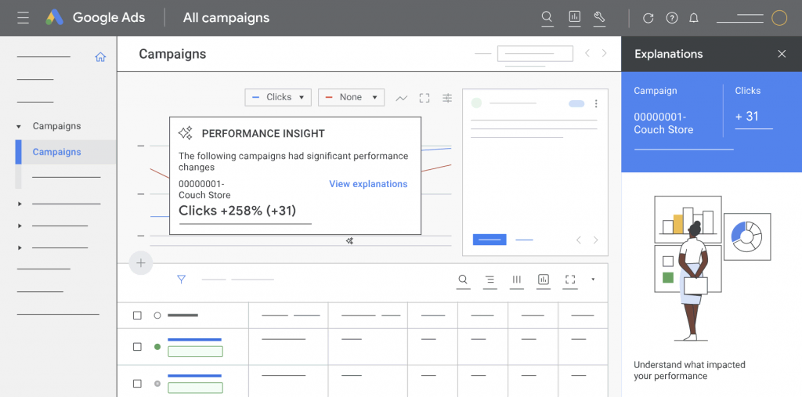Click the View explanations link
This screenshot has width=802, height=397.
(x=368, y=184)
